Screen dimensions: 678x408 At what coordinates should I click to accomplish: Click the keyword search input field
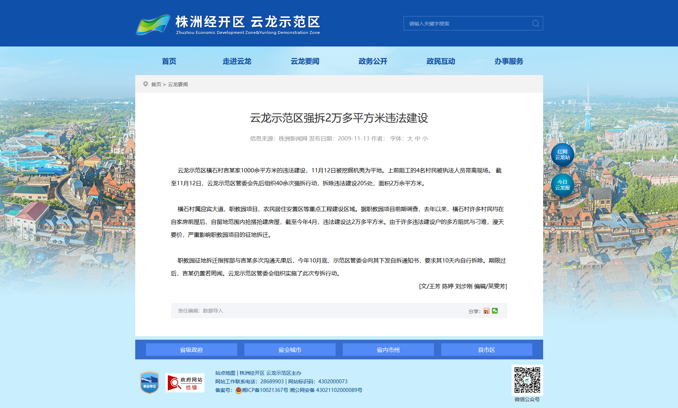pos(467,24)
